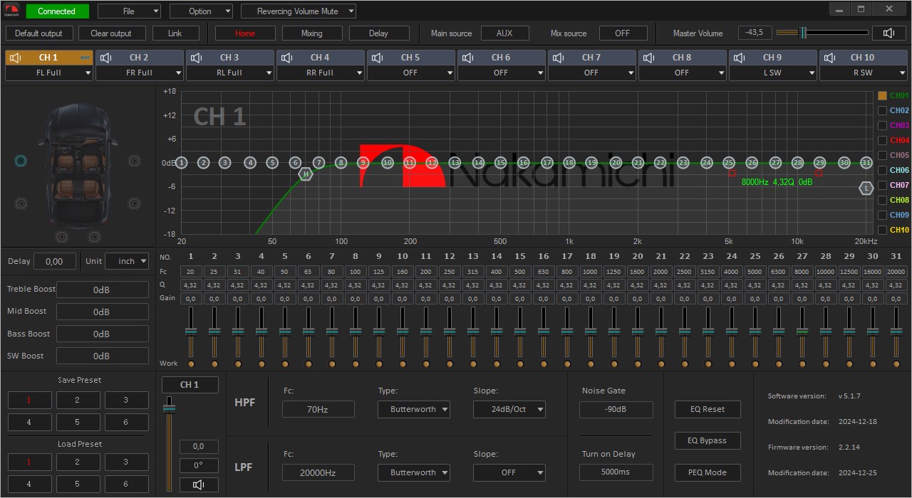
Task: Toggle the CH 5 speaker icon
Action: tap(377, 58)
